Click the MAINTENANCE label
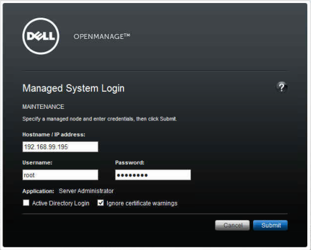Screen dimensions: 311x250 coord(43,106)
